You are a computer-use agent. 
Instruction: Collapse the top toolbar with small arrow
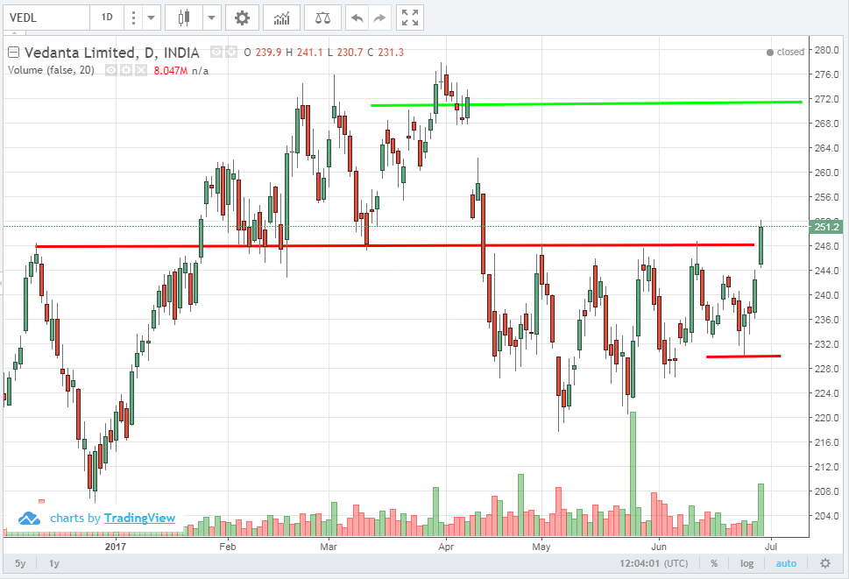[15, 33]
